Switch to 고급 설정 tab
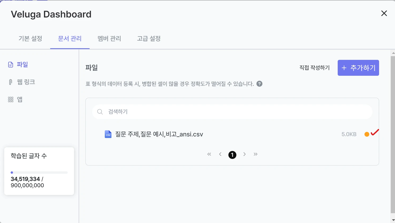395x223 pixels. (x=149, y=39)
